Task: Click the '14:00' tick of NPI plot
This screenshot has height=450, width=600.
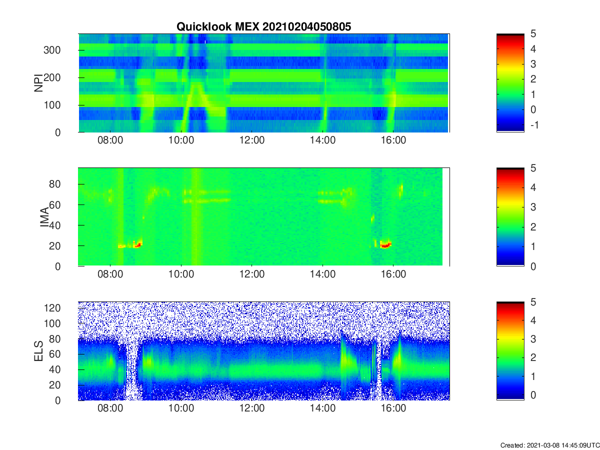Action: [x=323, y=140]
